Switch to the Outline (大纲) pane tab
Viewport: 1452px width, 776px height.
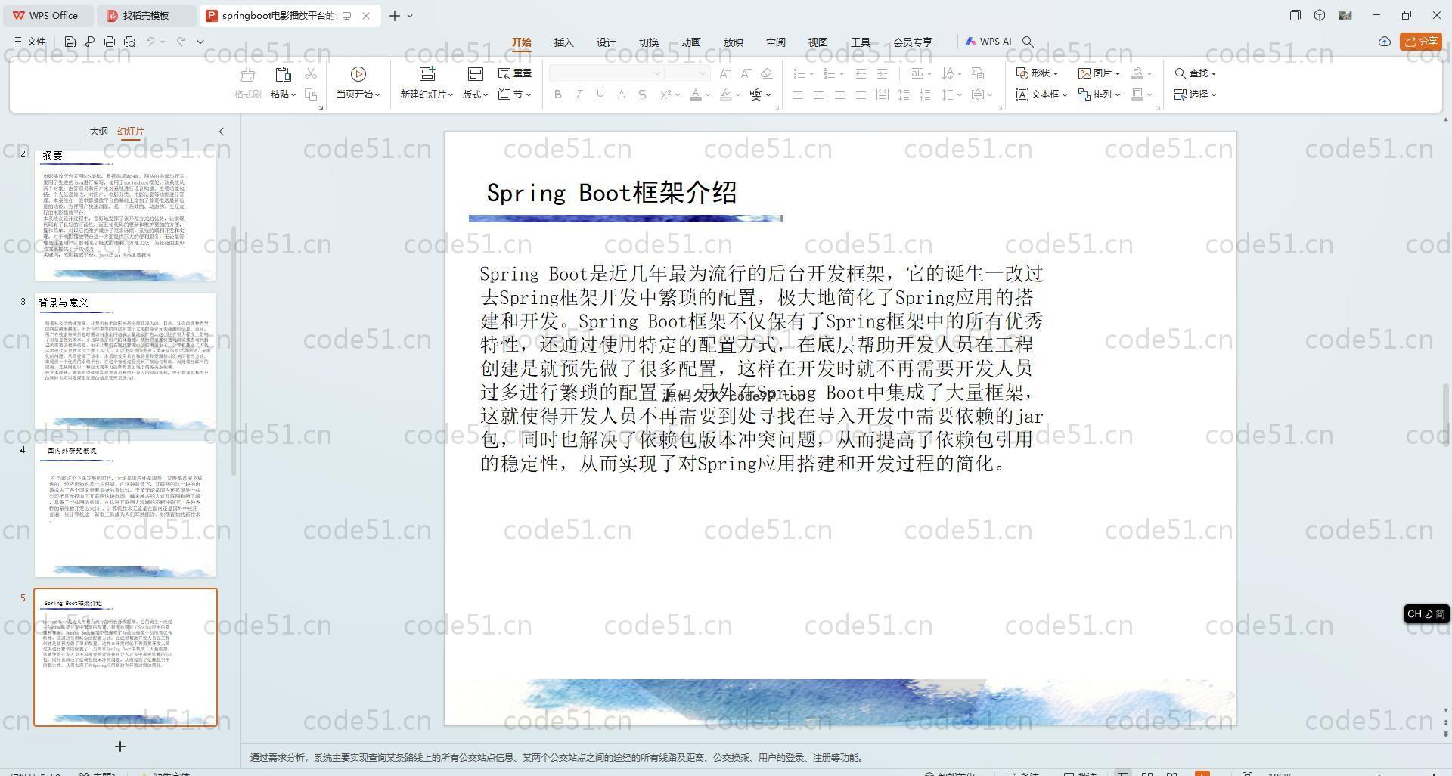pos(98,132)
